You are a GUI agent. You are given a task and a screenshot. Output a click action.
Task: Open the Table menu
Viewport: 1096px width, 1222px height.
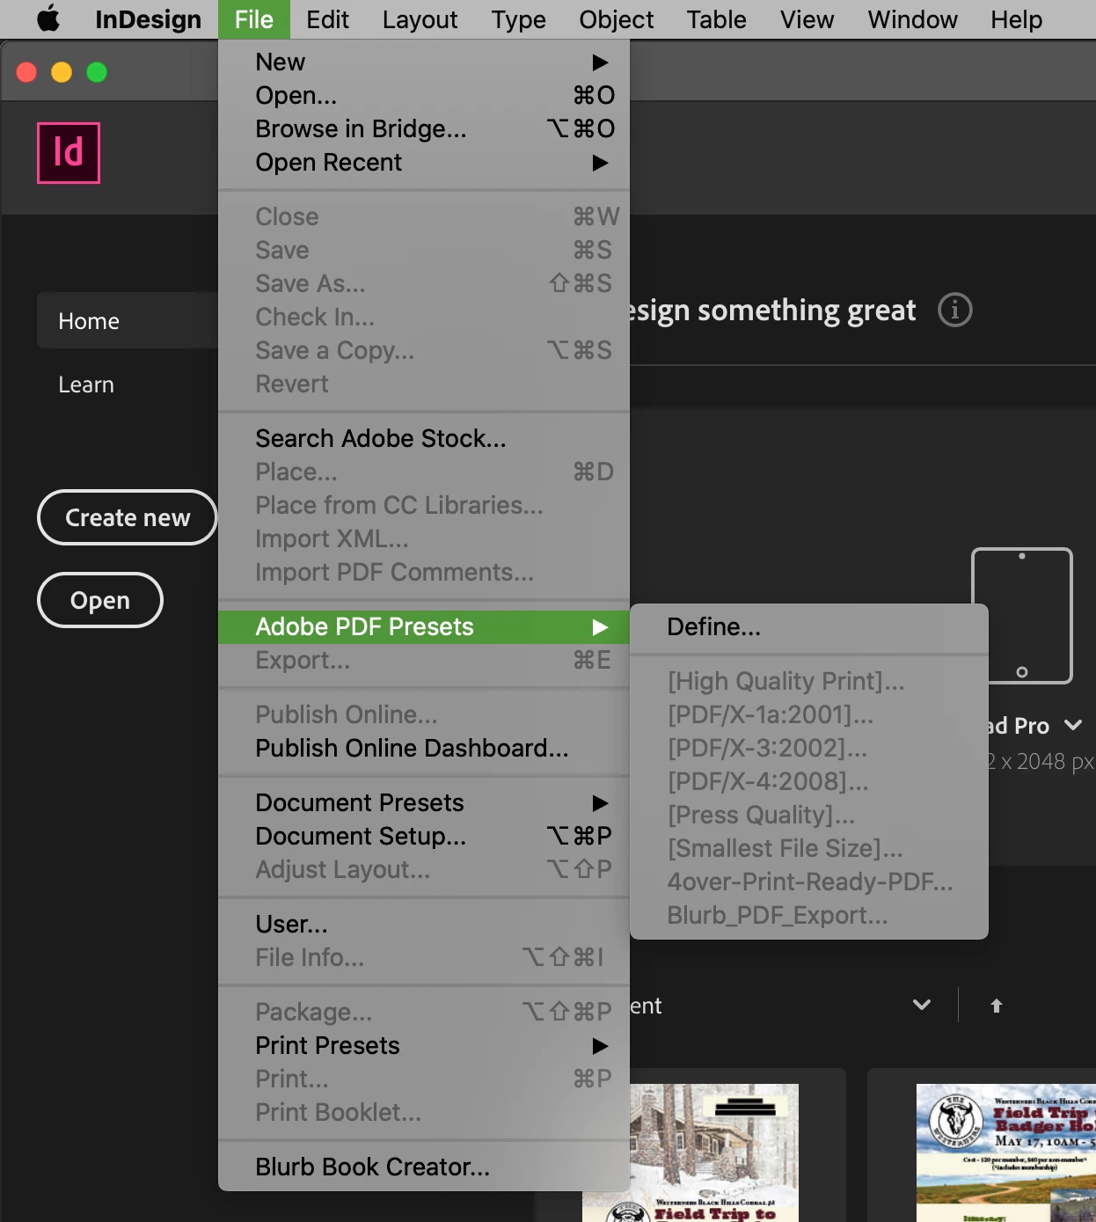716,19
